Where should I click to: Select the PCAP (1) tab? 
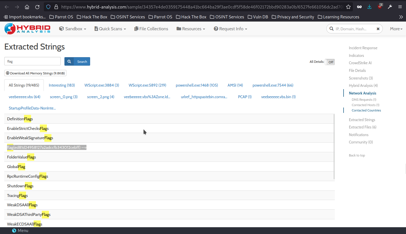tap(245, 97)
